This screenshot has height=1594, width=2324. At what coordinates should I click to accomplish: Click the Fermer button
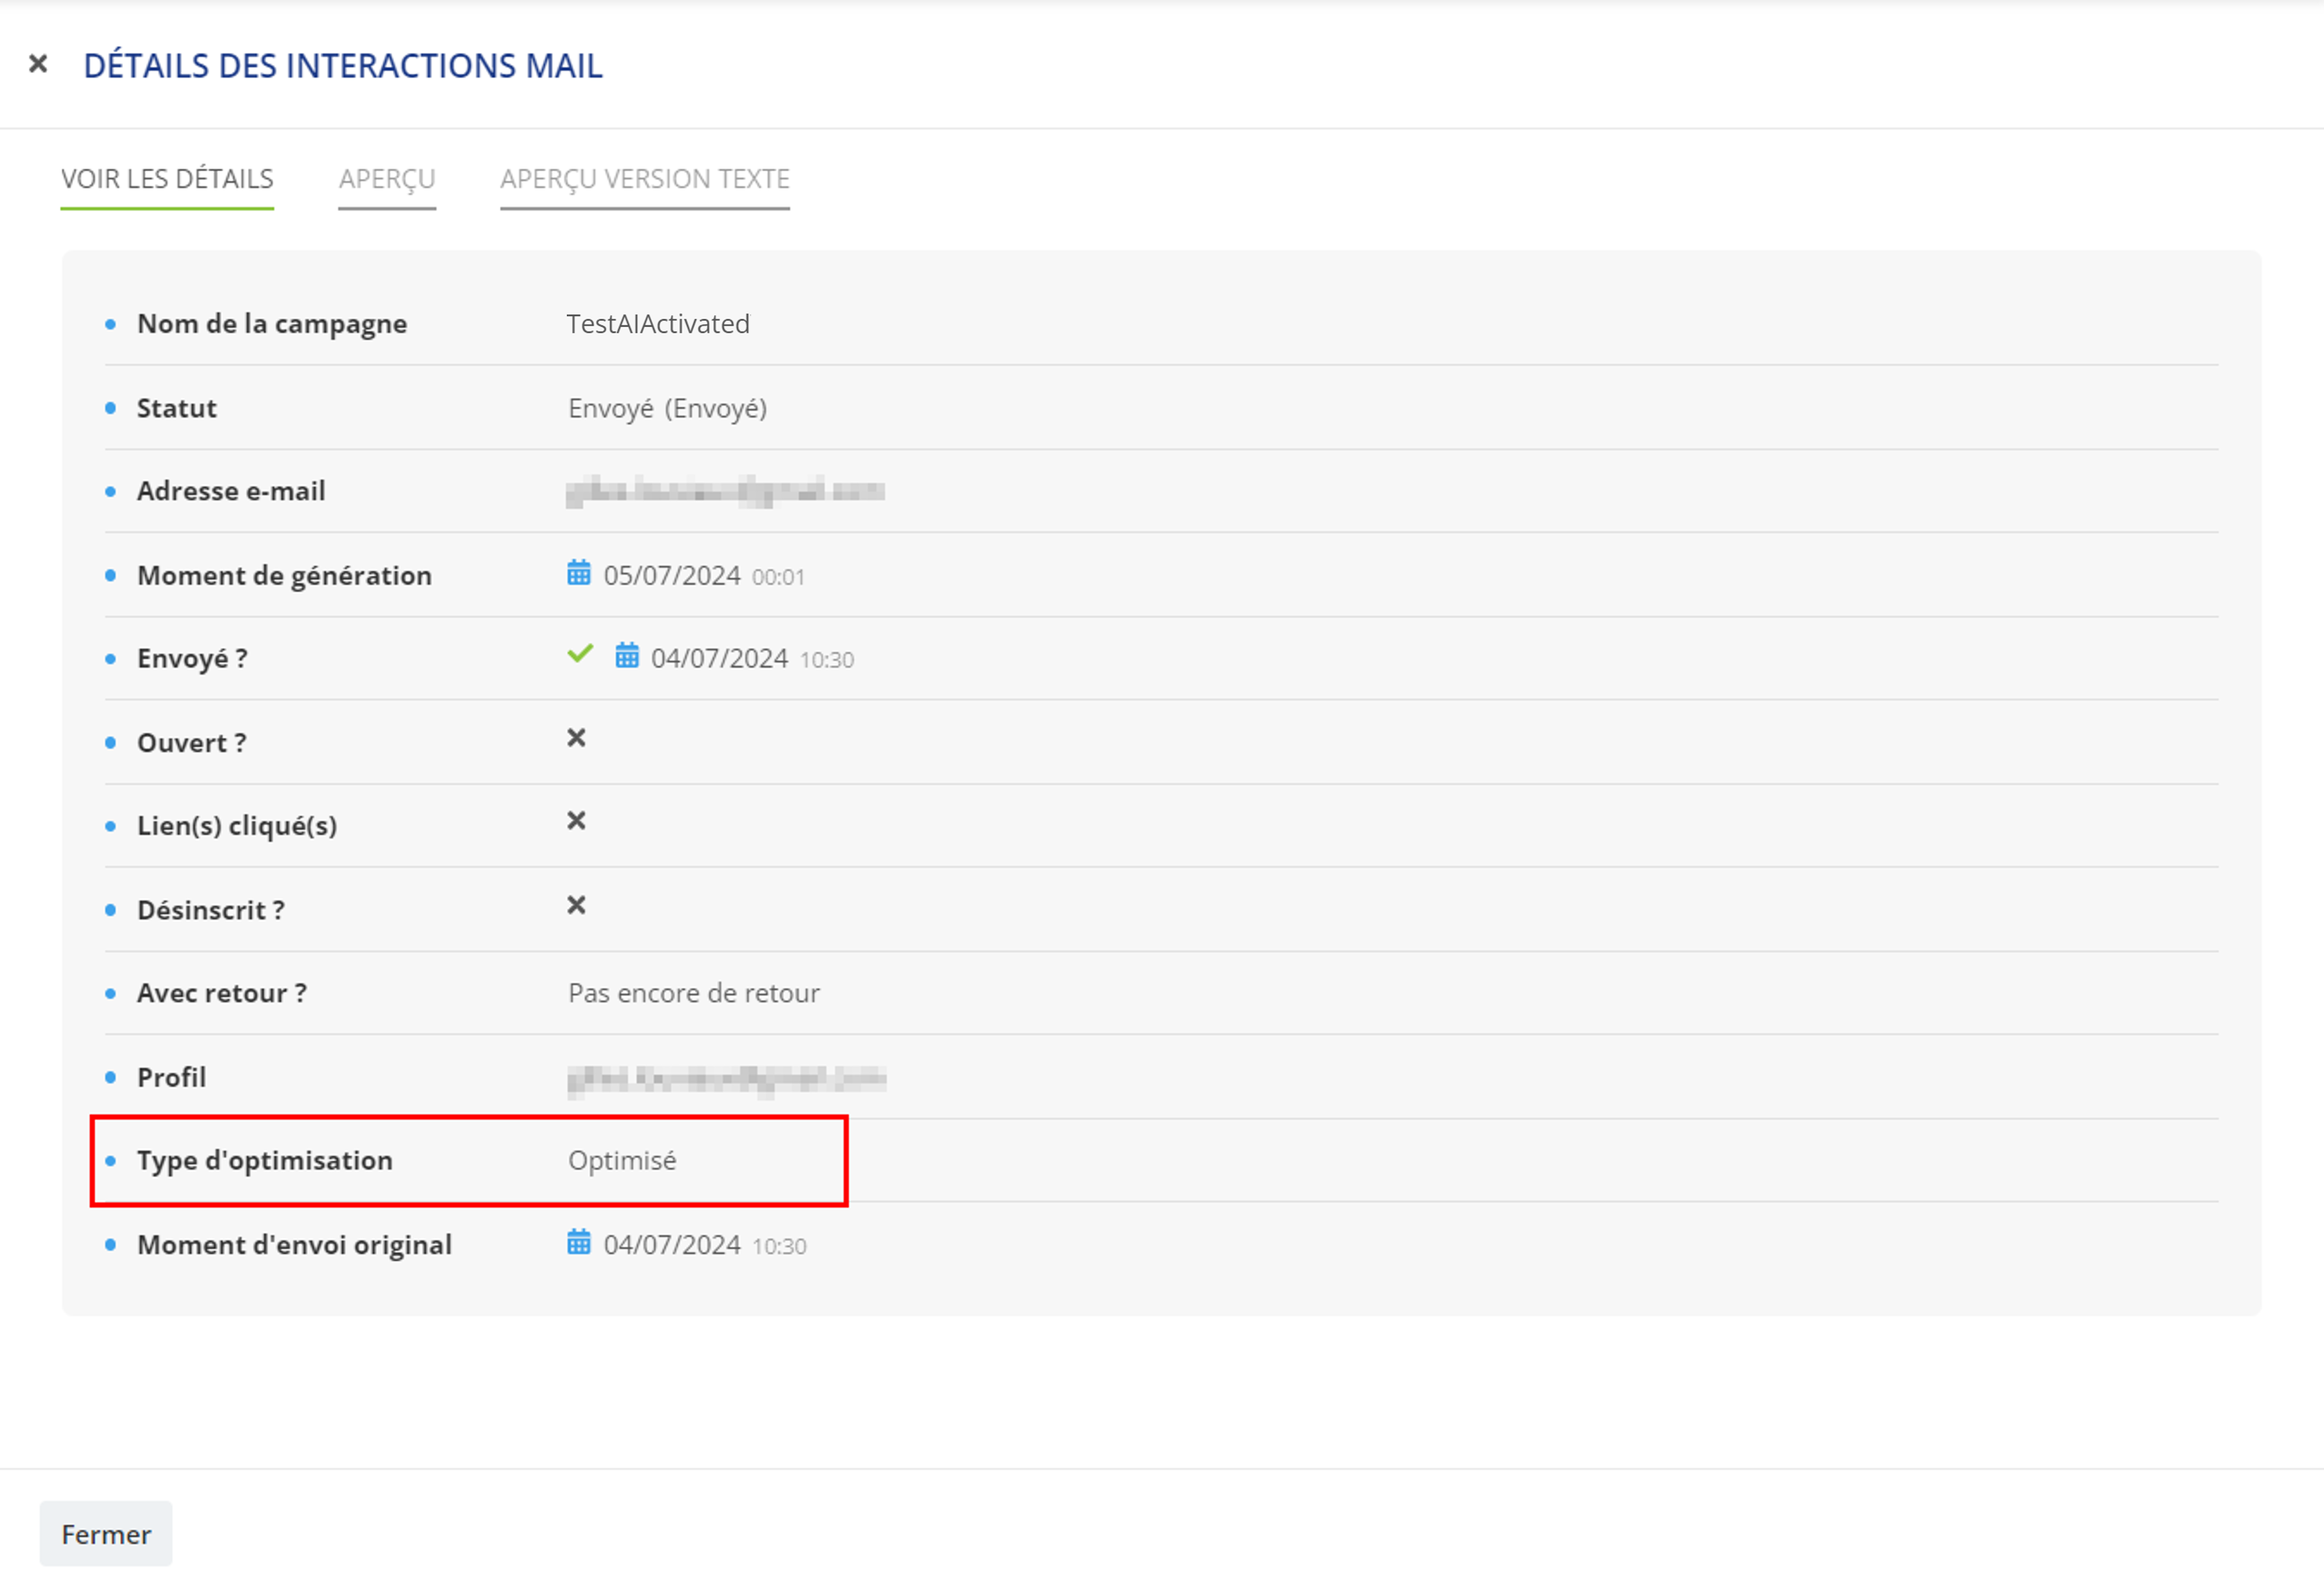pyautogui.click(x=106, y=1533)
